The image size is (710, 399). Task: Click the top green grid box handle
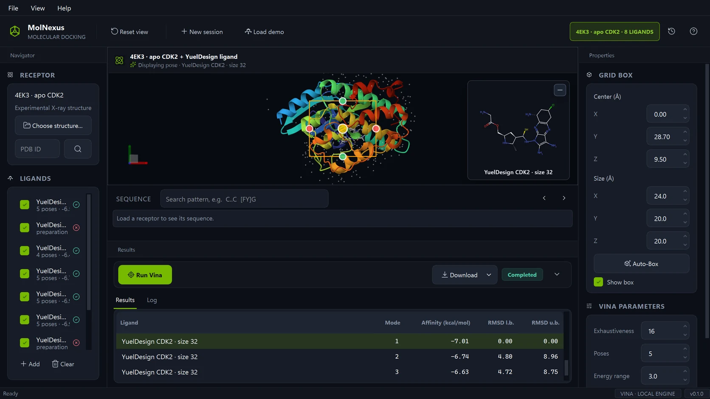click(343, 101)
